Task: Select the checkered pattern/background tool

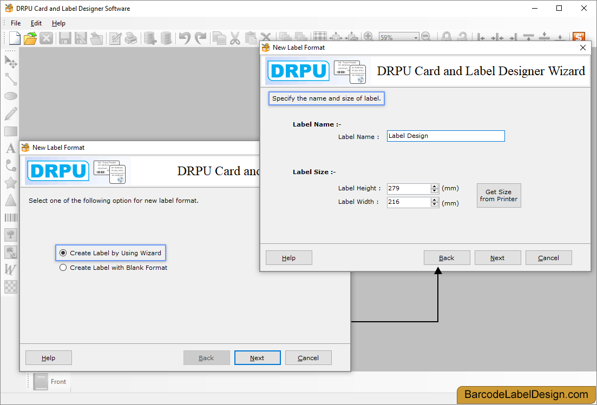Action: pos(11,287)
